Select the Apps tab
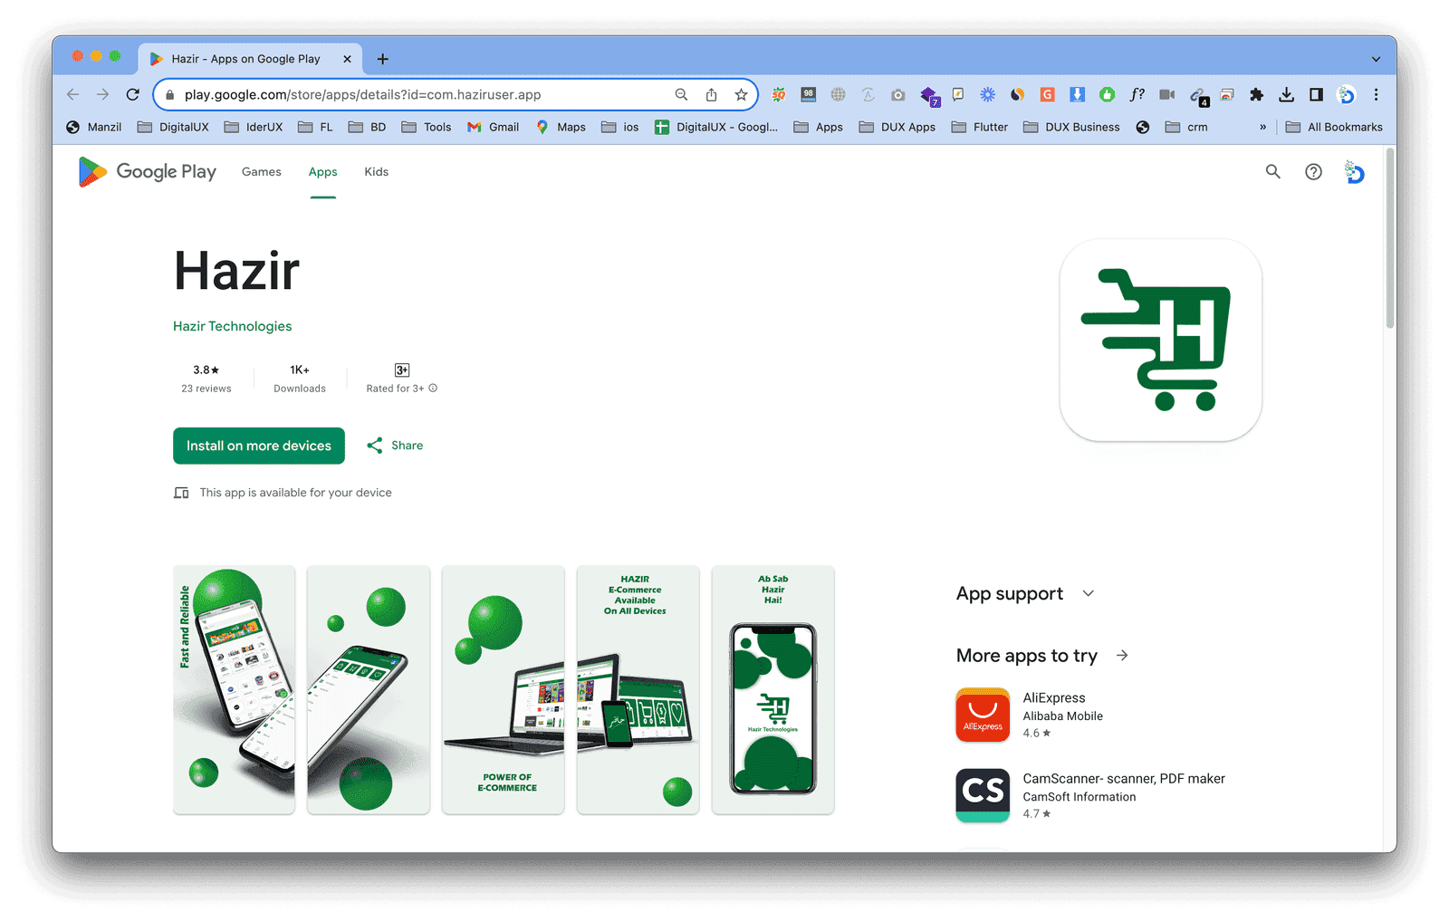Screen dimensions: 1449x922 (x=322, y=171)
